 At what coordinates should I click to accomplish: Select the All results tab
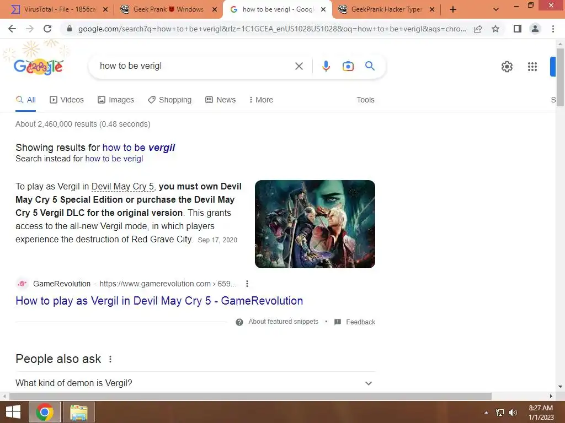[25, 100]
